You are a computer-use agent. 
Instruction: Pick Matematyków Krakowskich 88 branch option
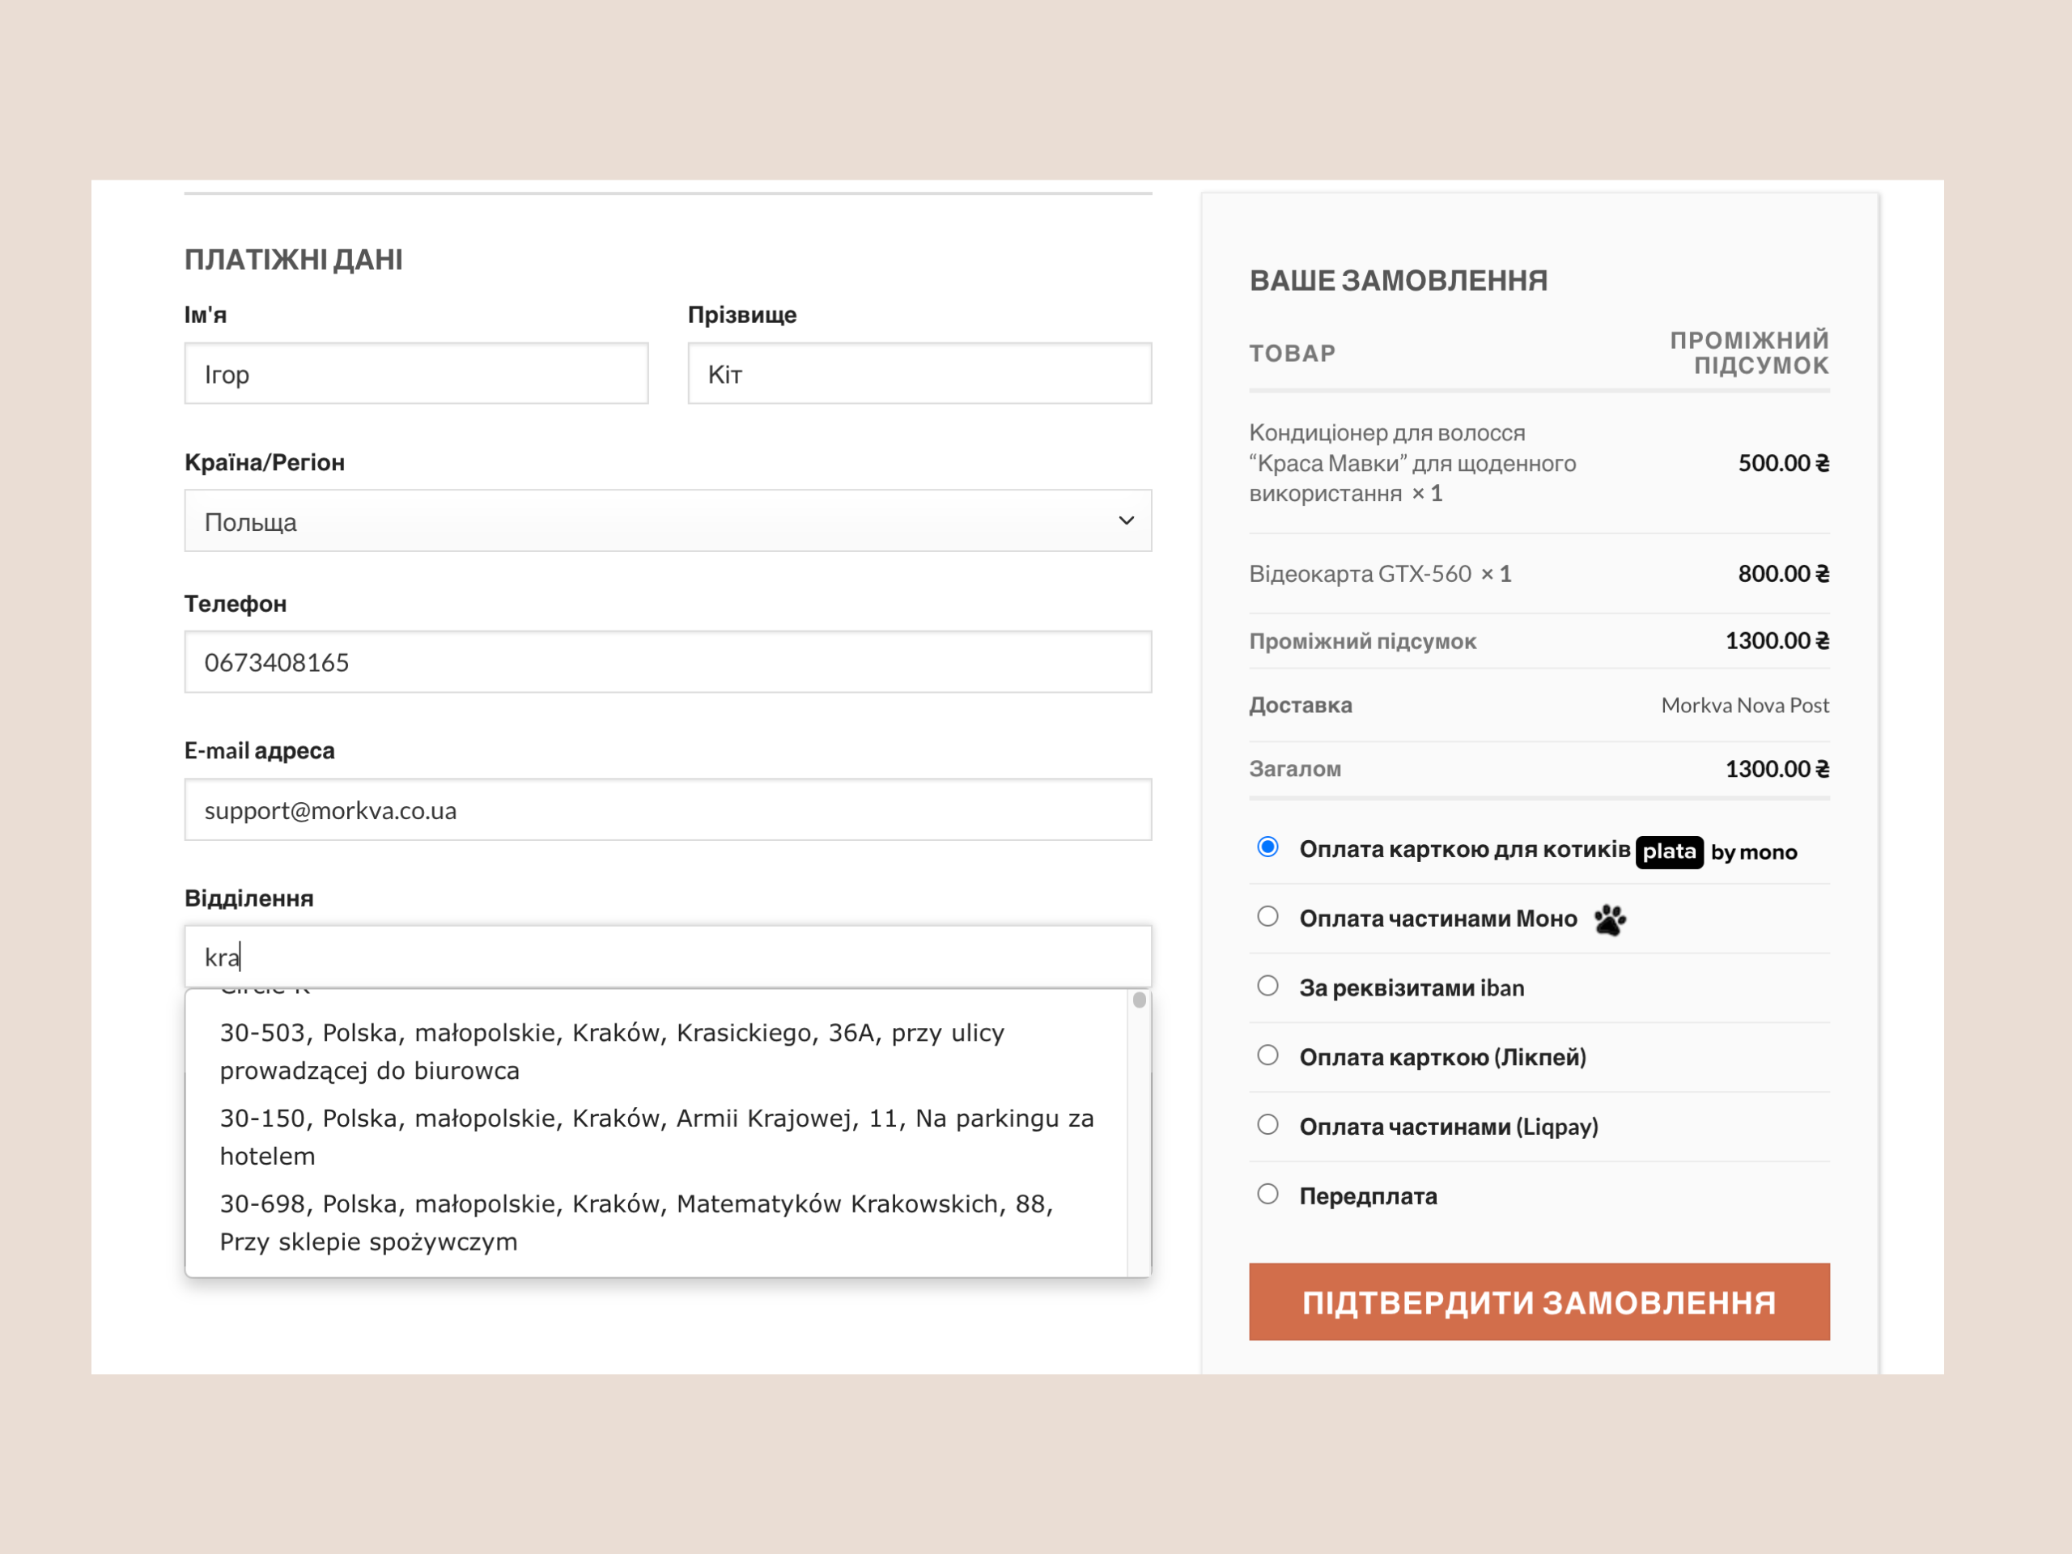pos(637,1222)
